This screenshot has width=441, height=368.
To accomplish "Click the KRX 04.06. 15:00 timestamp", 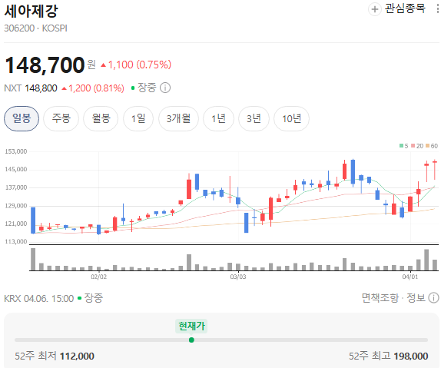I will pos(39,298).
